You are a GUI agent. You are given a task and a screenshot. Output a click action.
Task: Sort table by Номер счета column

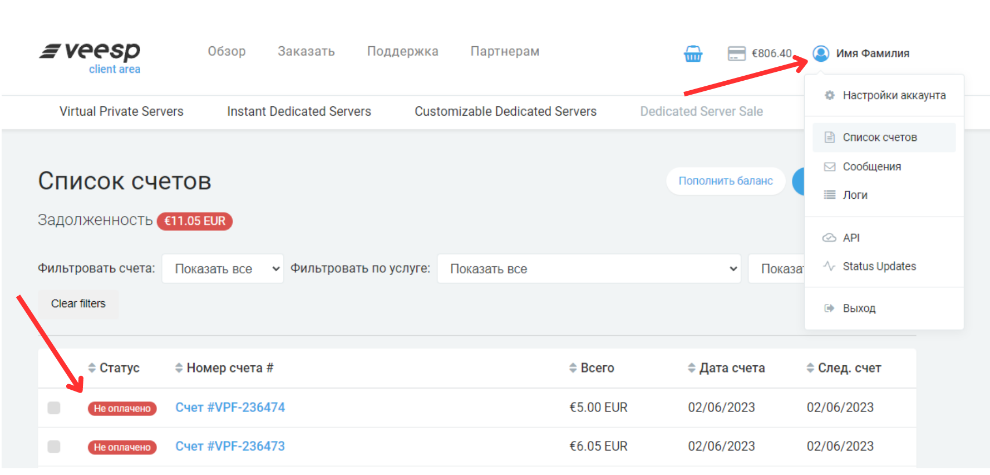coord(224,368)
